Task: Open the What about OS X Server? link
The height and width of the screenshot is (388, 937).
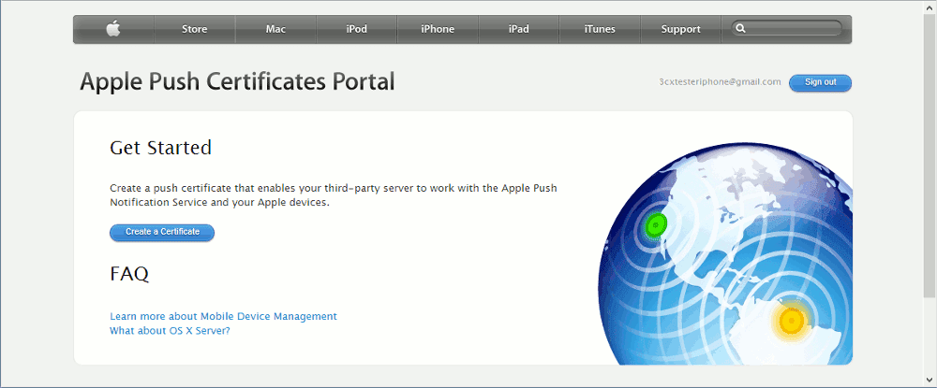Action: coord(170,331)
